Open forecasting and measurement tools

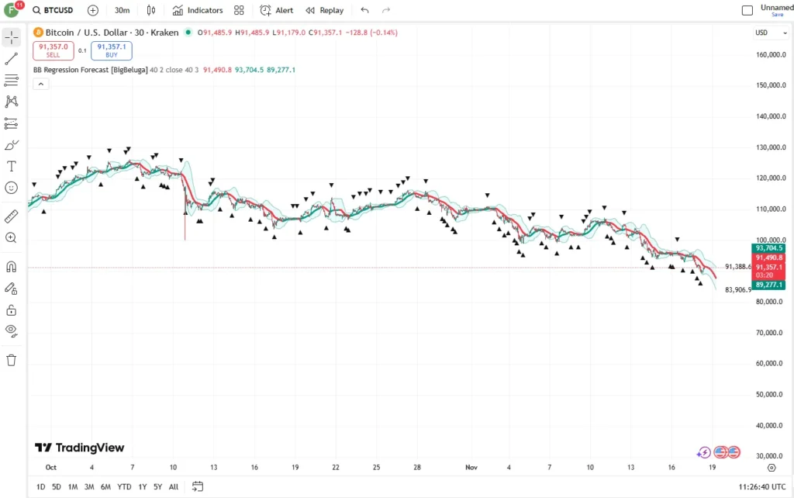pyautogui.click(x=11, y=123)
